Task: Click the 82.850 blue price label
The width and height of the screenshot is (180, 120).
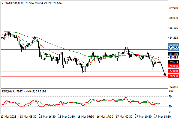Action: [x=174, y=45]
